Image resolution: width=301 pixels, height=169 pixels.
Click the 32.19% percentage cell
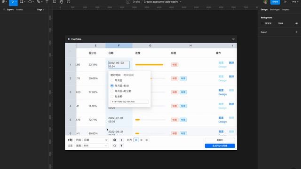93,65
